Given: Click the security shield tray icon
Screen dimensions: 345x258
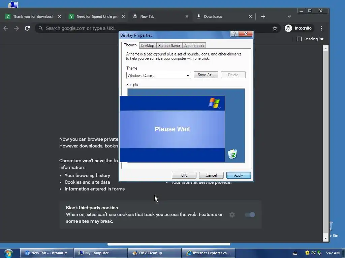Looking at the screenshot, I should point(307,253).
